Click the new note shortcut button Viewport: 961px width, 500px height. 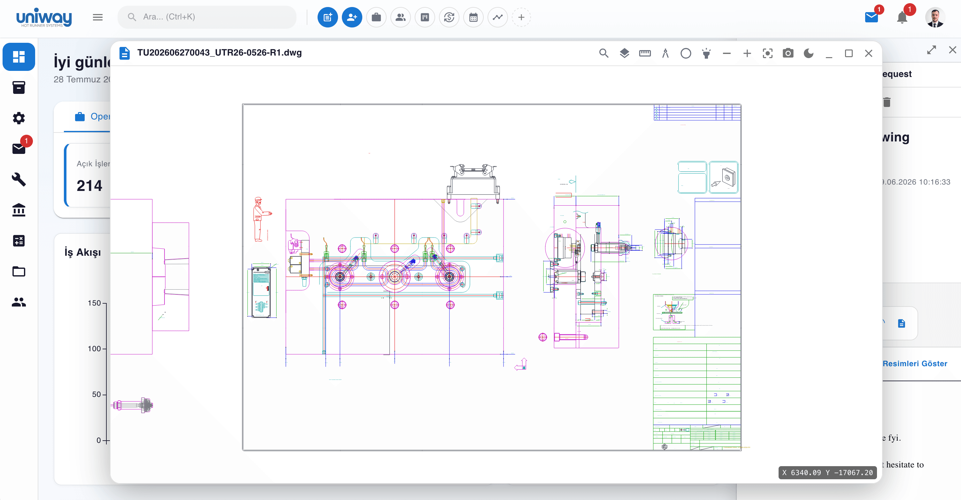[x=327, y=17]
